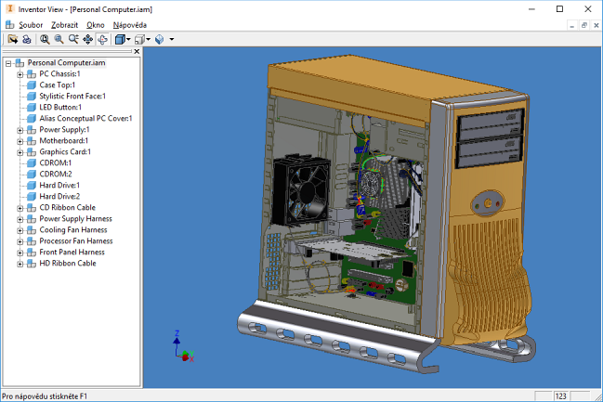
Task: Click the blue 3D indicator icon
Action: click(160, 39)
